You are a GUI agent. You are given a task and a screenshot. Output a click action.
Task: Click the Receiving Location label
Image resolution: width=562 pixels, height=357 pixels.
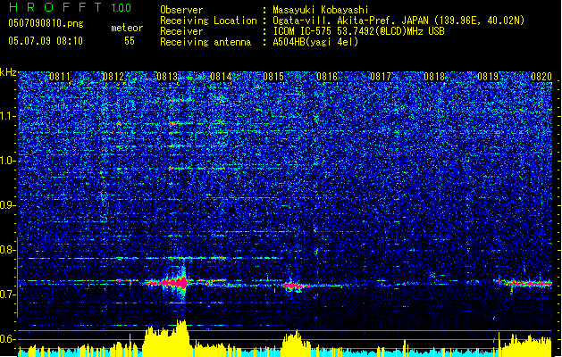pos(208,21)
